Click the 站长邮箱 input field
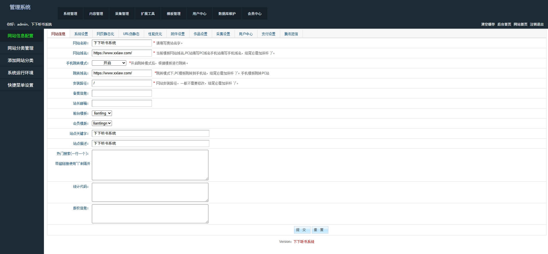Image resolution: width=548 pixels, height=254 pixels. (x=122, y=103)
